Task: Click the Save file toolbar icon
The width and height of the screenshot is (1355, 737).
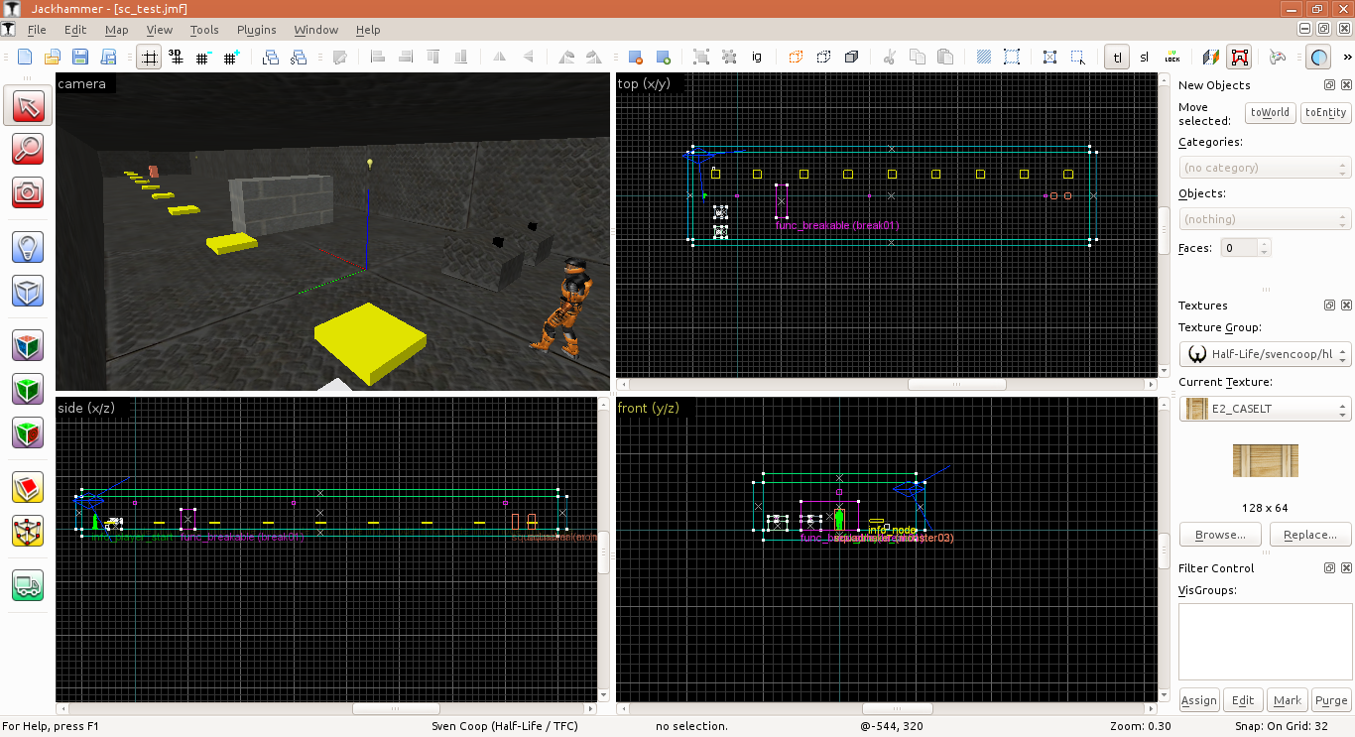Action: tap(80, 58)
